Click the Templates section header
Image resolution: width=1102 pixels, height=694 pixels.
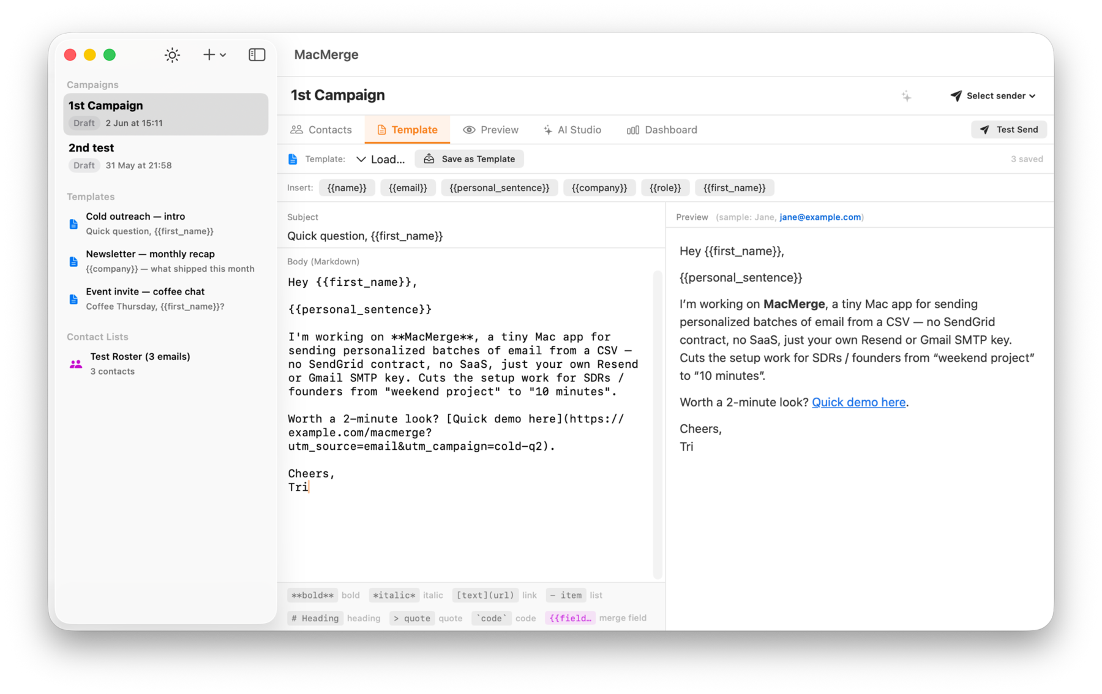point(91,197)
